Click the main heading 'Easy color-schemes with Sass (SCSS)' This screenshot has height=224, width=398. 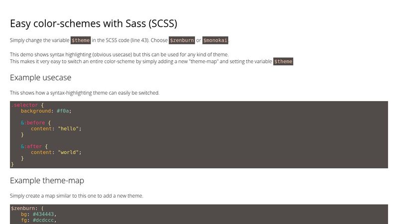[94, 23]
